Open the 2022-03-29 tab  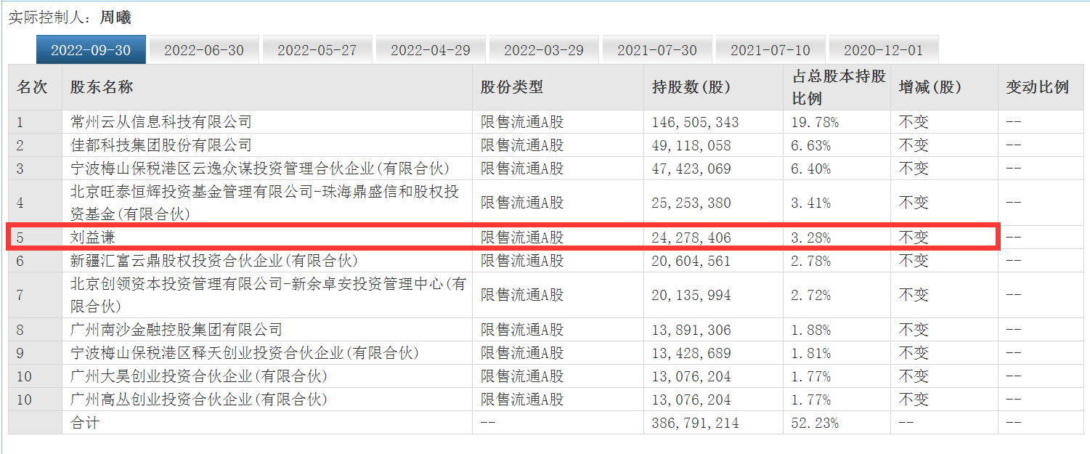coord(544,50)
